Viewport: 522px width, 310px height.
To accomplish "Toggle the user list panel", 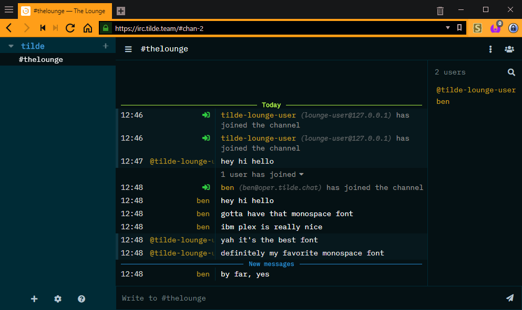I will (509, 49).
